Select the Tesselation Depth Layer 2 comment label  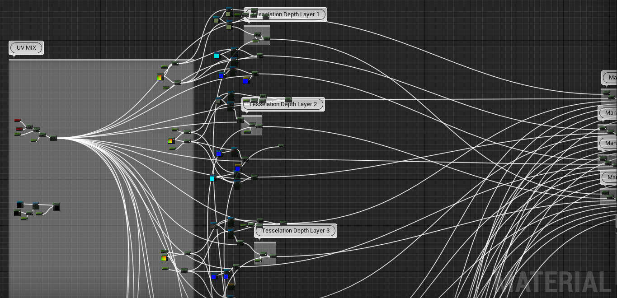pyautogui.click(x=283, y=104)
